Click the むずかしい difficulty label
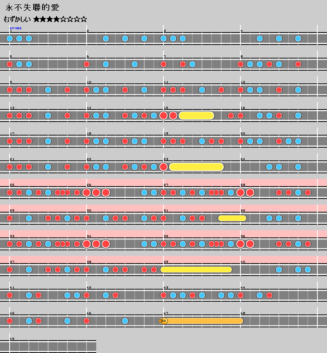Viewport: 327px width, 353px height. [x=17, y=19]
